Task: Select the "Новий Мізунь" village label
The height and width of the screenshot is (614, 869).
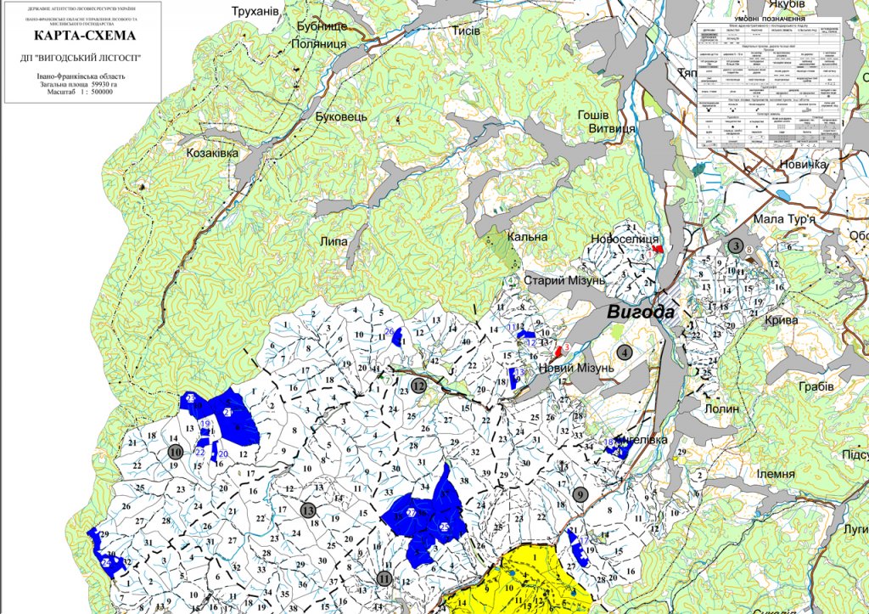Action: pos(576,369)
